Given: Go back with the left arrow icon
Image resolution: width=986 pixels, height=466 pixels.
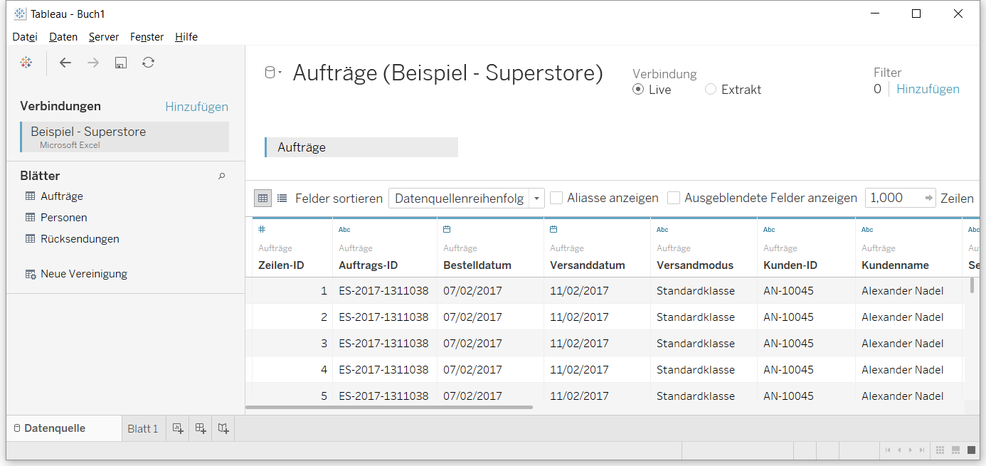Looking at the screenshot, I should (x=65, y=63).
